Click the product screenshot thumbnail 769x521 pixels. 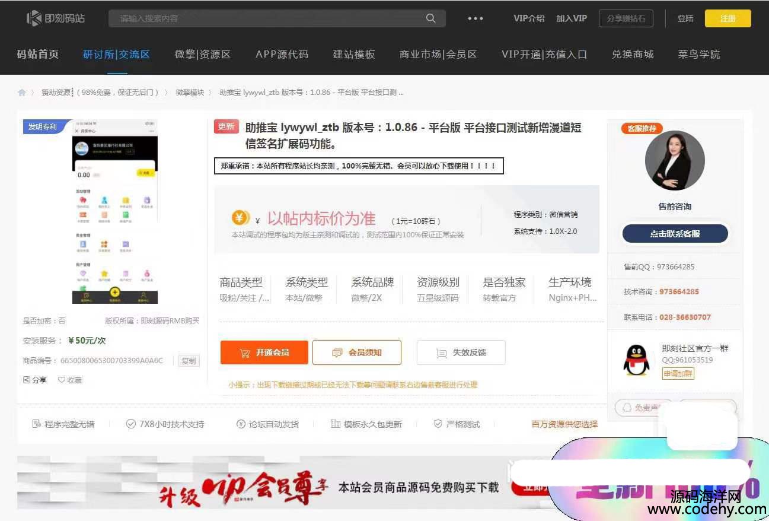(115, 211)
